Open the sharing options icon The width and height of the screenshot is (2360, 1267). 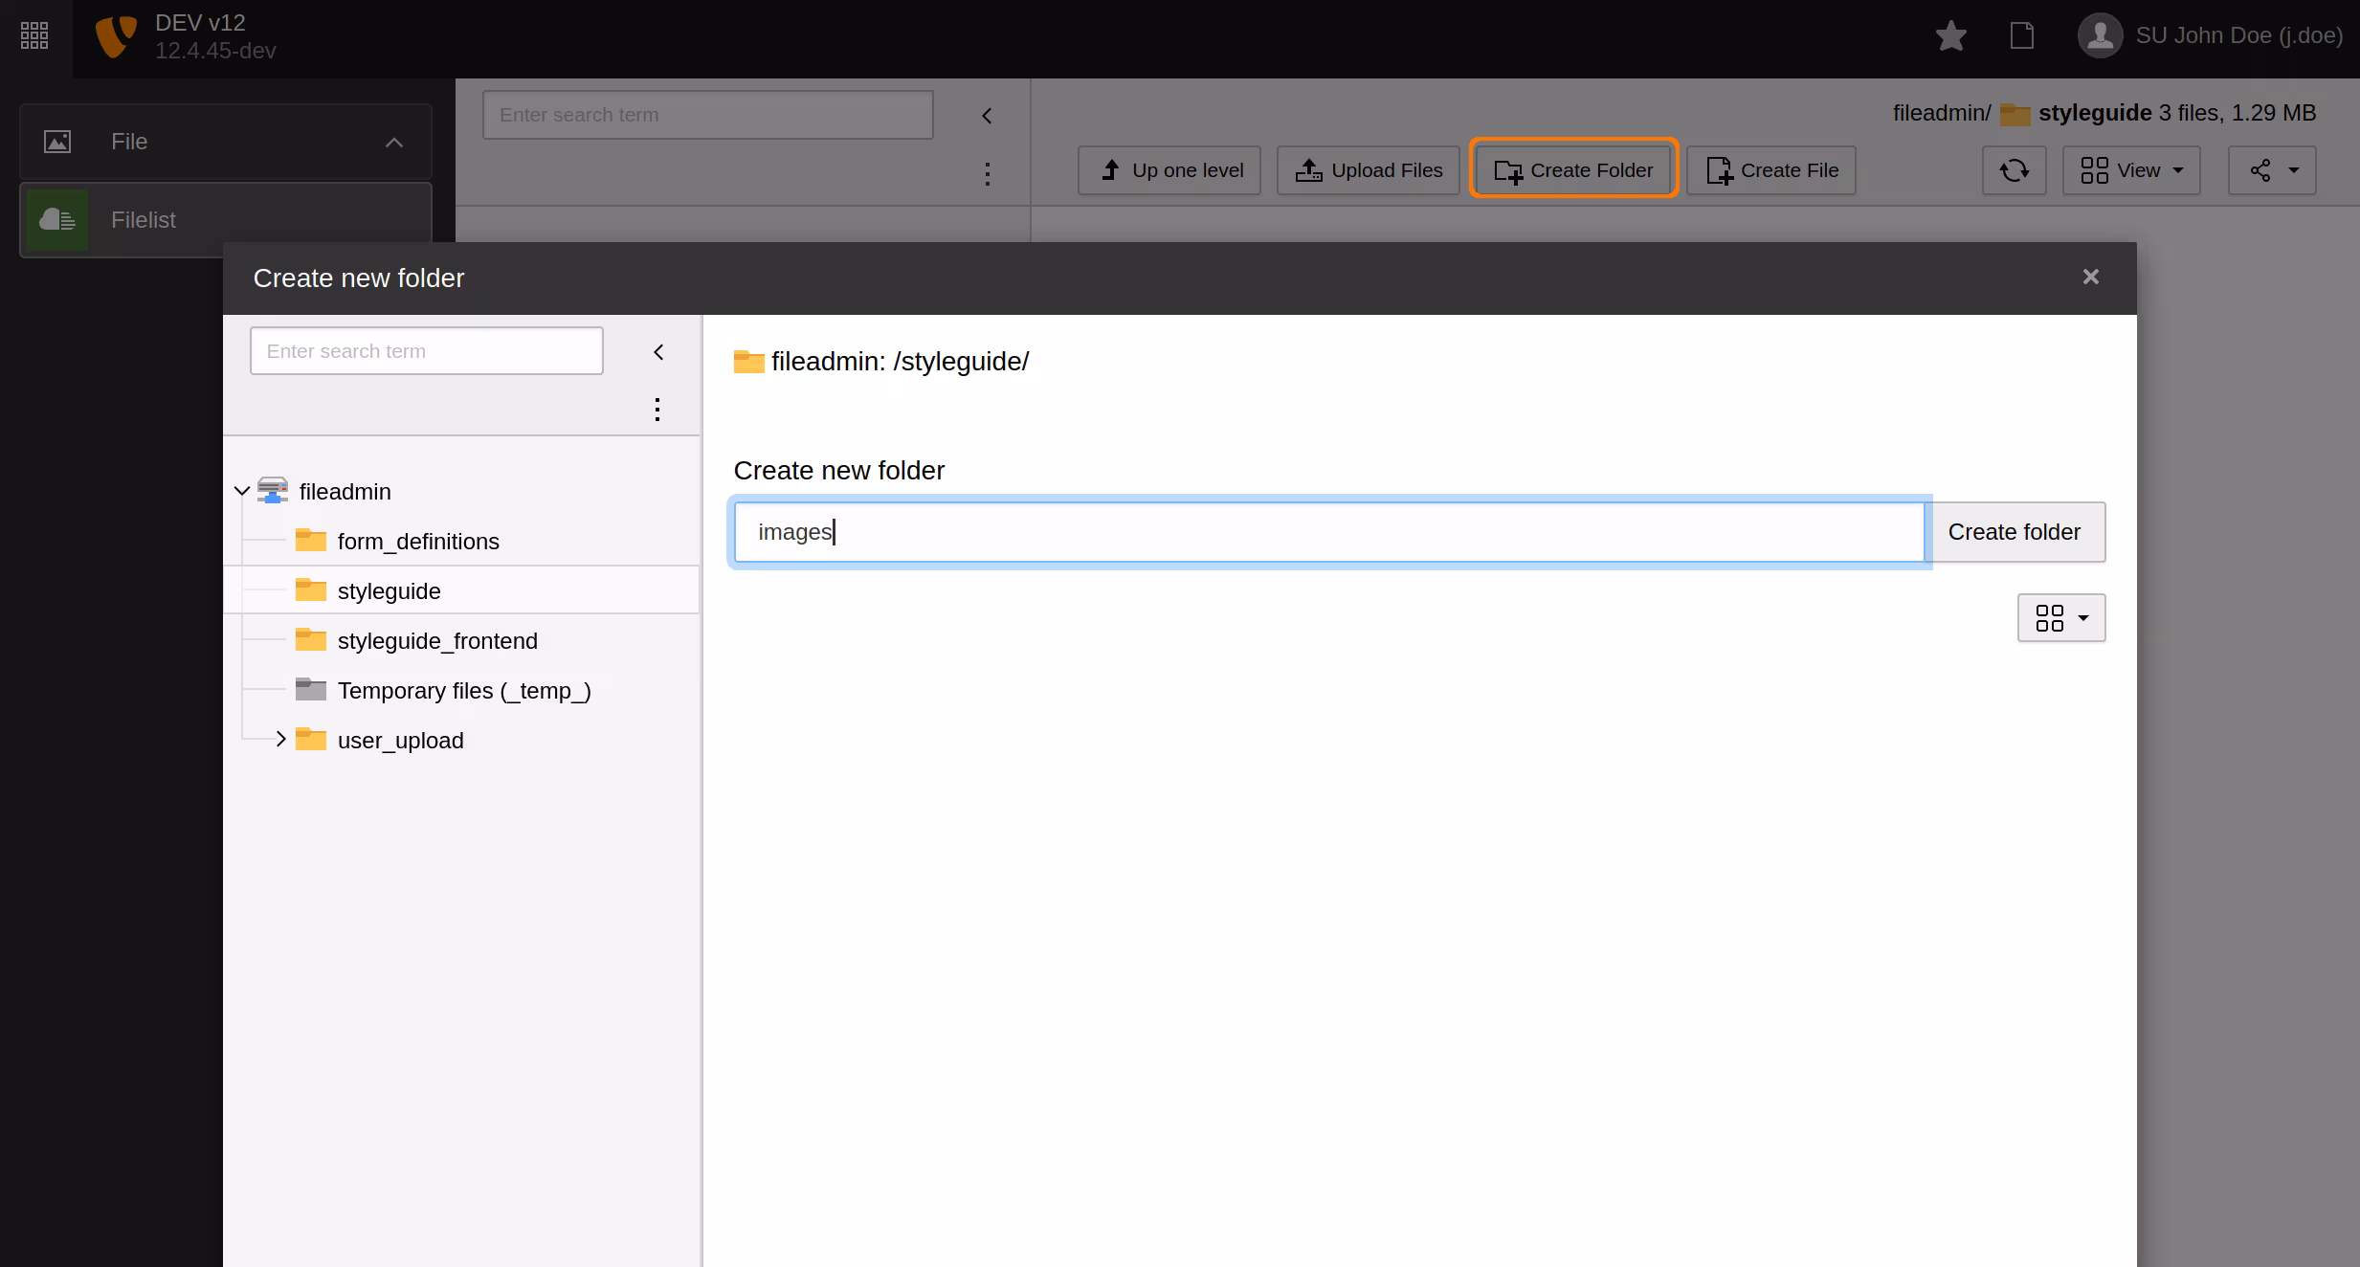2272,170
